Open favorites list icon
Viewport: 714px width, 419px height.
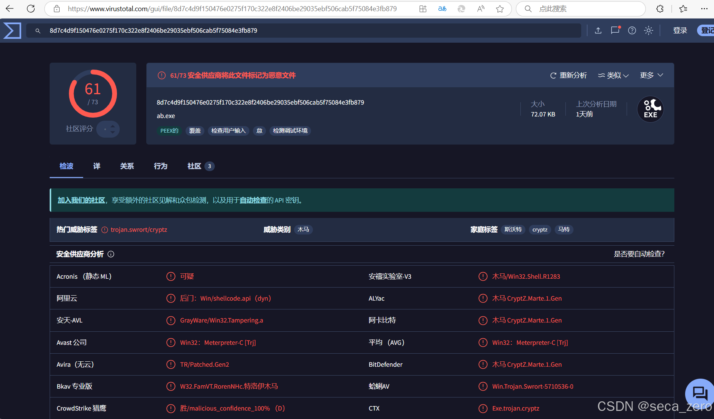point(683,8)
